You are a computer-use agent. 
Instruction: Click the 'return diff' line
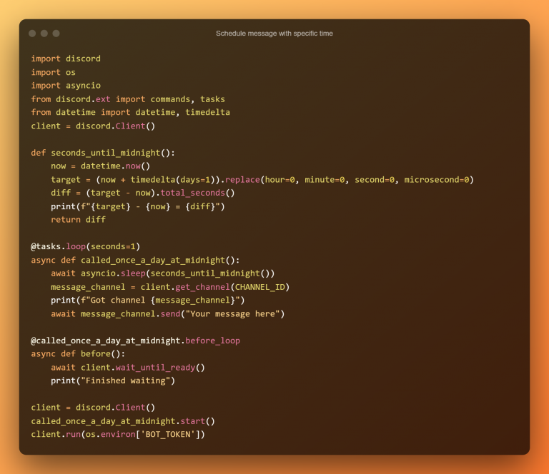pyautogui.click(x=78, y=220)
